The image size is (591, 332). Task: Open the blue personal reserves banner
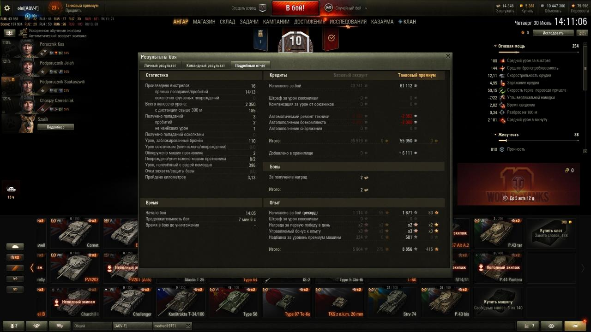(x=260, y=39)
